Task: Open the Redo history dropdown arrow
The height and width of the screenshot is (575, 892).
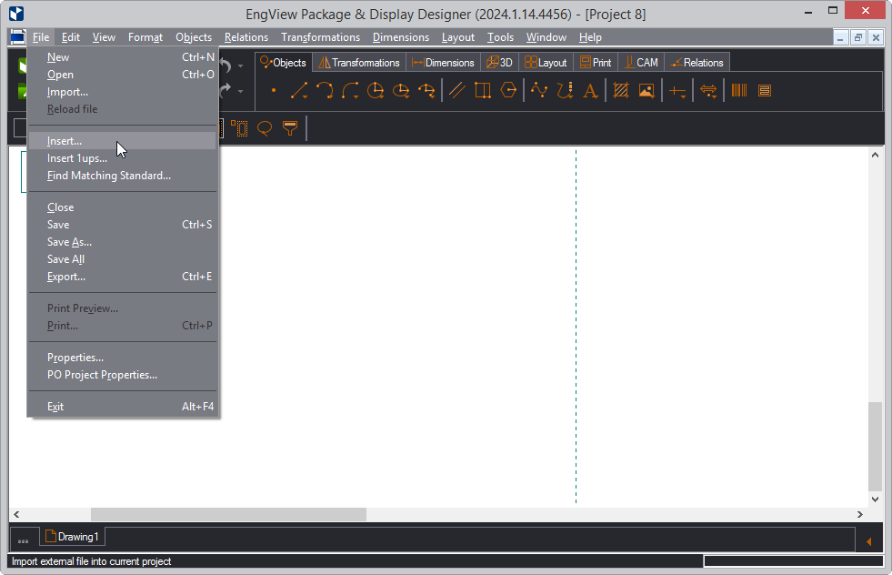Action: point(241,91)
